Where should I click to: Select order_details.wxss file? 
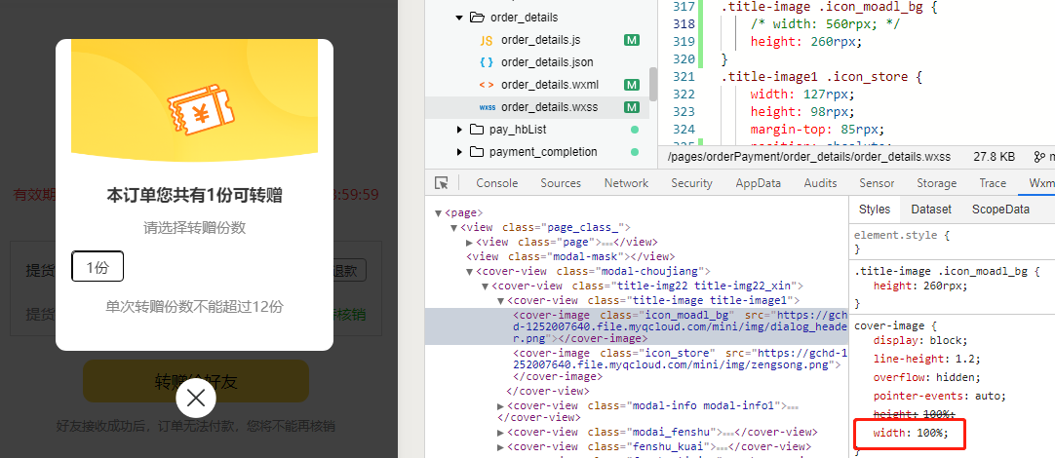pyautogui.click(x=549, y=107)
